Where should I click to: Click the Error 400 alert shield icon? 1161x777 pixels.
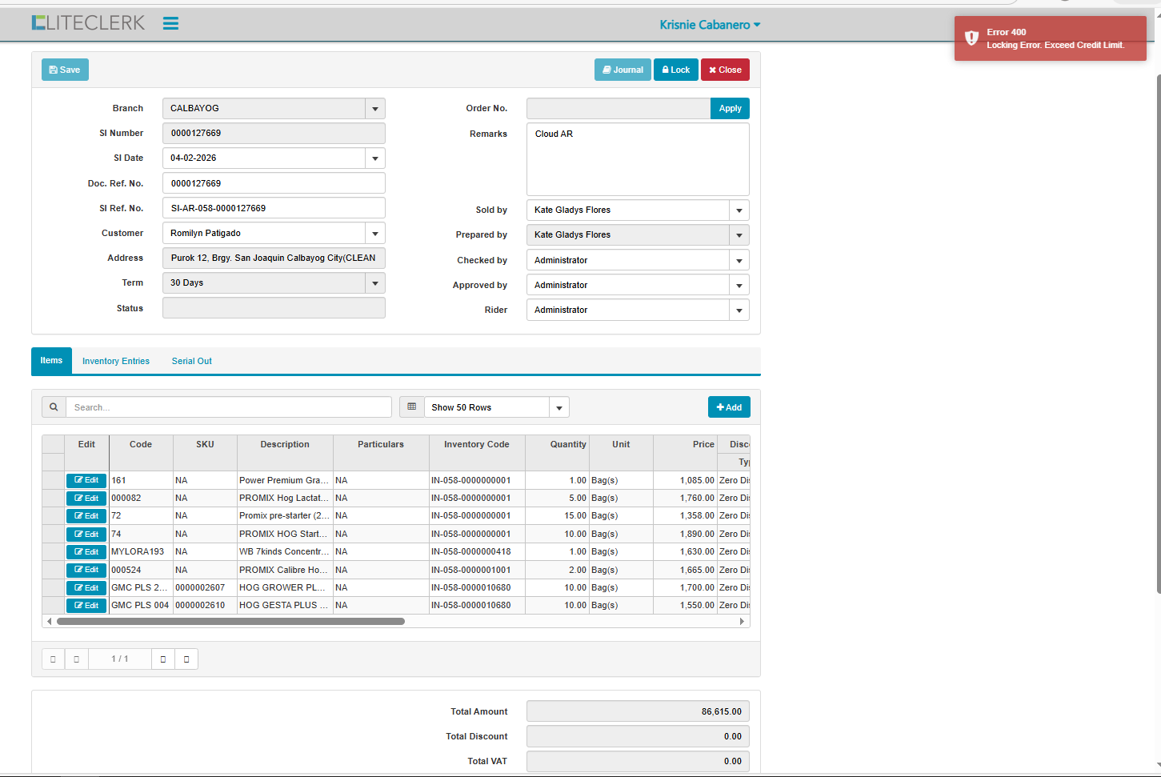click(971, 38)
